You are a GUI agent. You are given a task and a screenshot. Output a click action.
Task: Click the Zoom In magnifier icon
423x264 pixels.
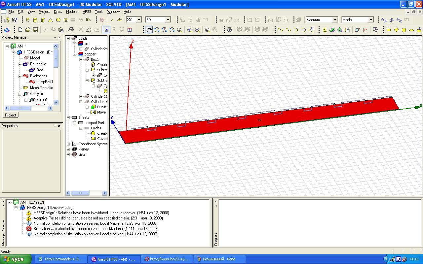point(190,30)
